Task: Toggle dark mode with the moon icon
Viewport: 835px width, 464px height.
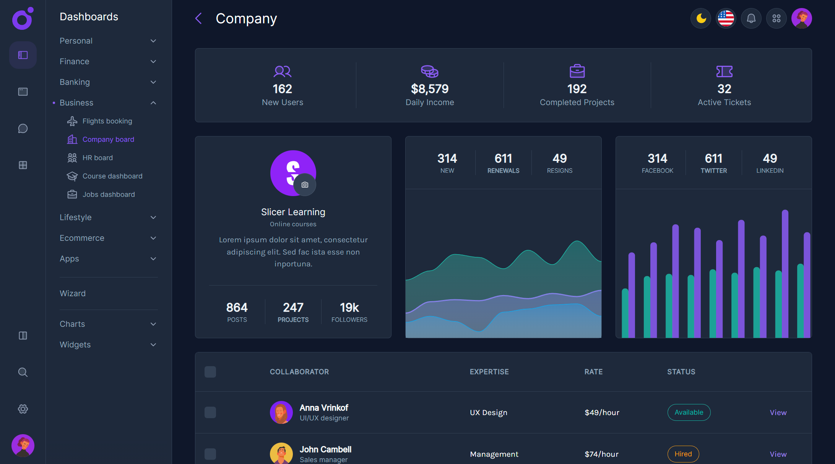Action: (x=700, y=18)
